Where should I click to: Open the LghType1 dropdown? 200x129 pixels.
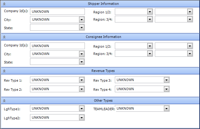[81, 109]
